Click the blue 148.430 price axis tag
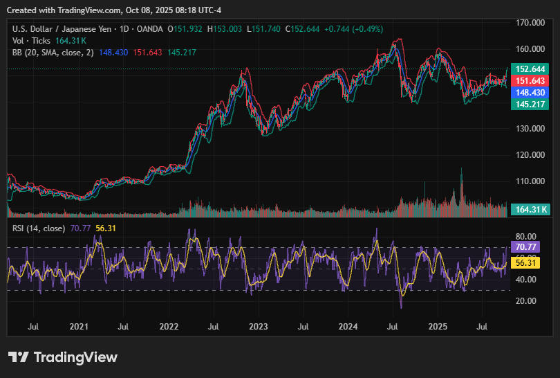Screen dimensions: 560x378 [530, 92]
